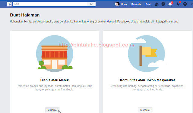Click the Bisnis atau Merek heading

55,80
